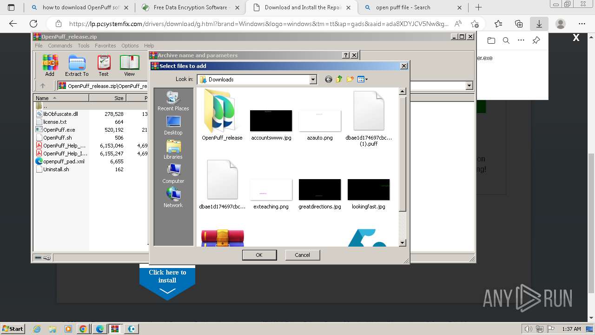
Task: Click Cancel in Select files dialog
Action: [x=302, y=255]
